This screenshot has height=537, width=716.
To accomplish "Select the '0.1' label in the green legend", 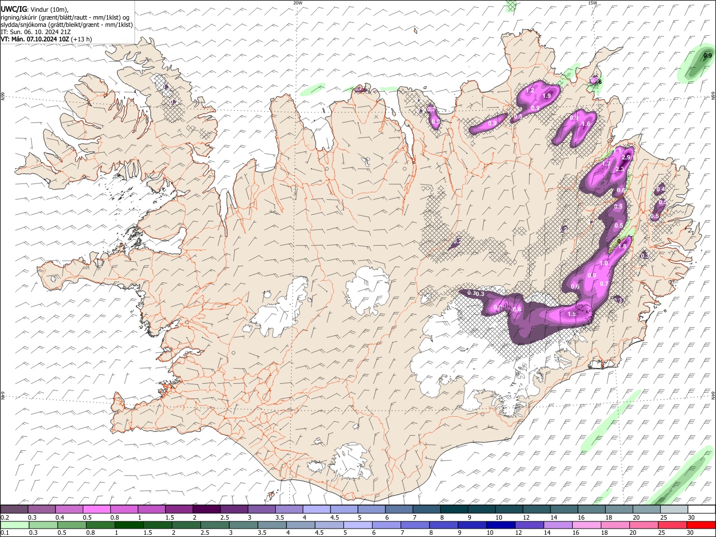I will point(4,533).
